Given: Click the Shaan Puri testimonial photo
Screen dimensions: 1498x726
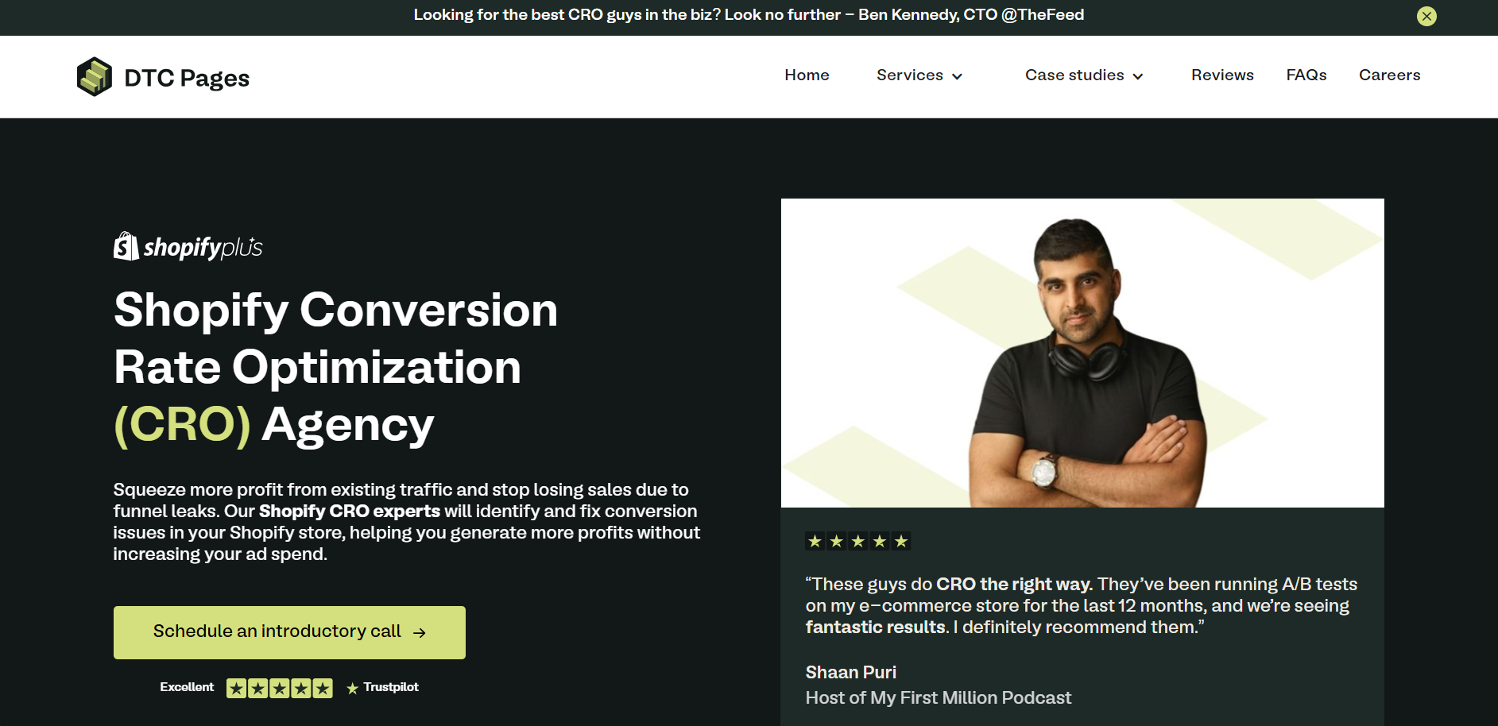Looking at the screenshot, I should coord(1082,353).
